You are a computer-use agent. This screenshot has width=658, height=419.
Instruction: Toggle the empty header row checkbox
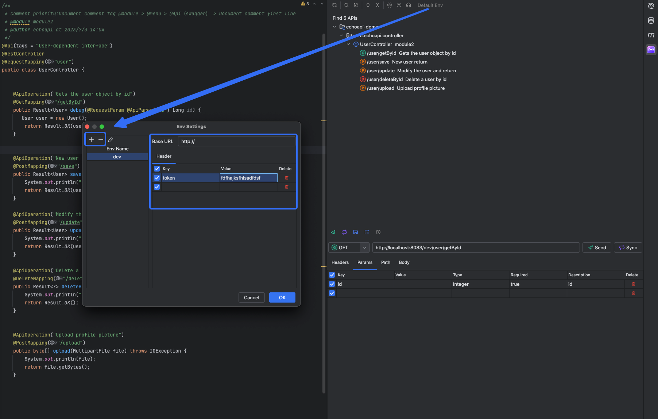[x=157, y=187]
